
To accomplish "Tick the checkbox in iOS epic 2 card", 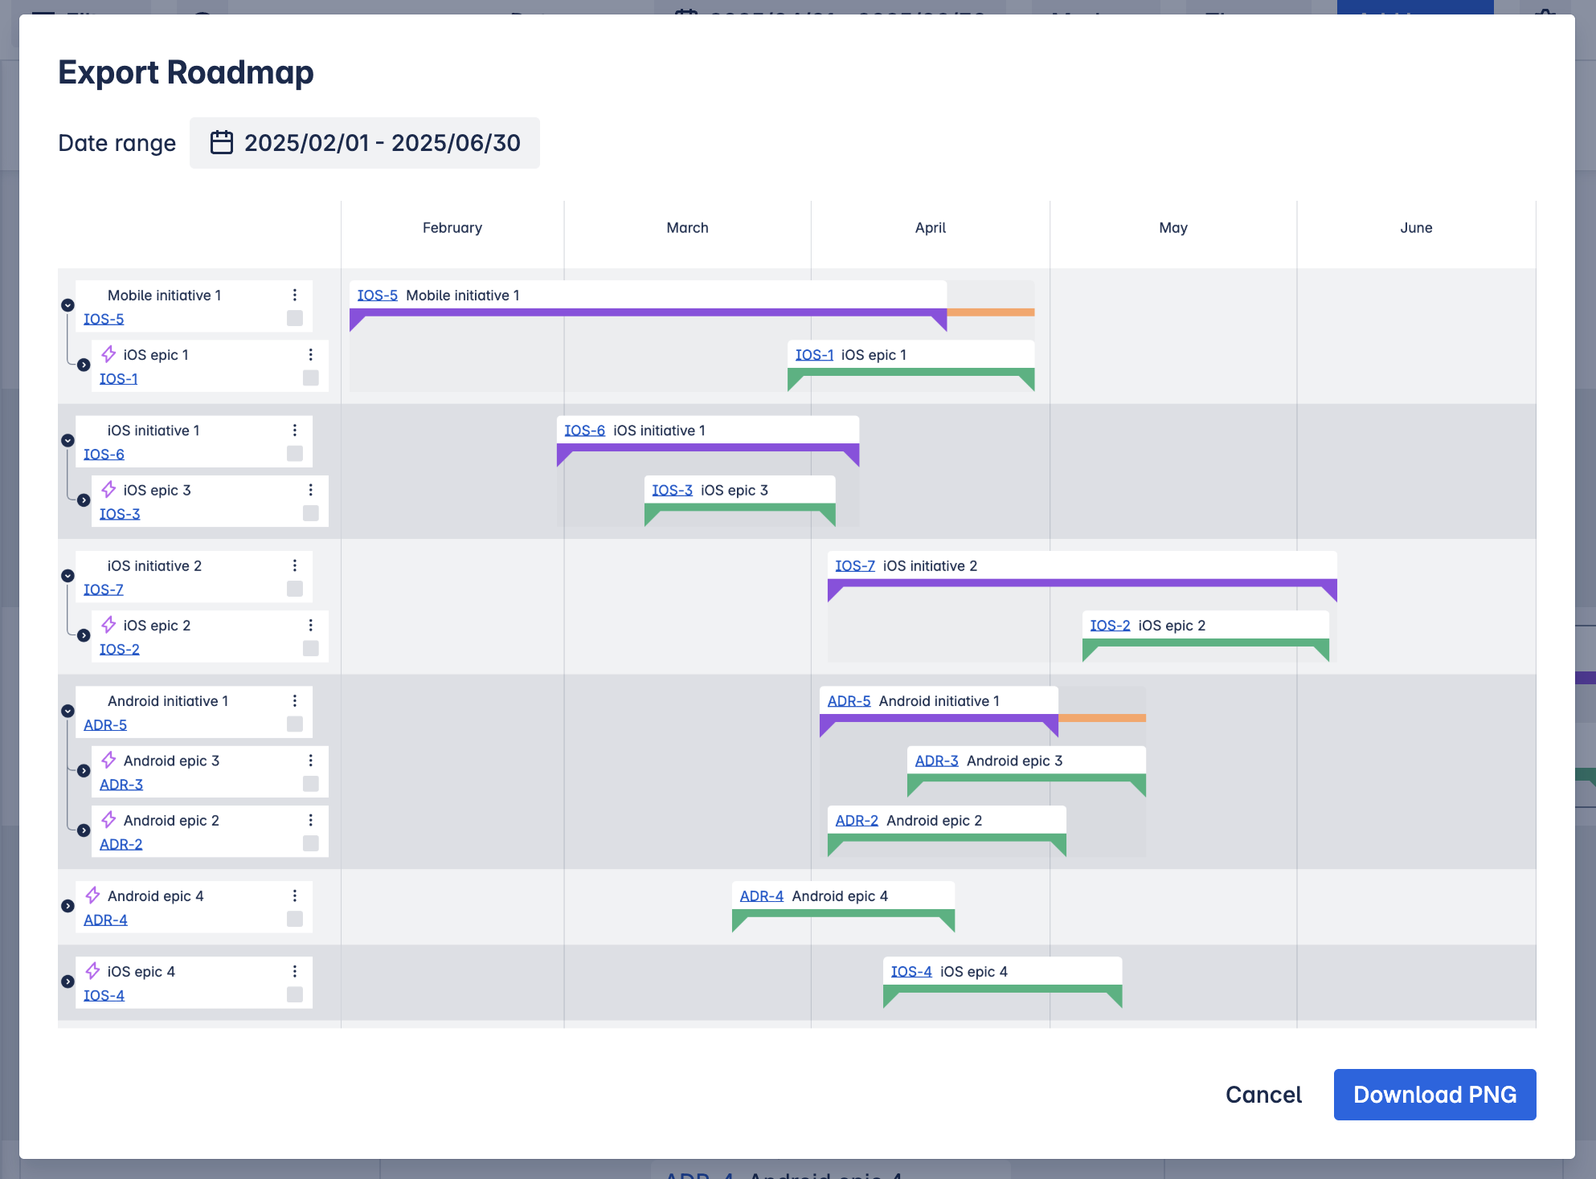I will click(311, 649).
